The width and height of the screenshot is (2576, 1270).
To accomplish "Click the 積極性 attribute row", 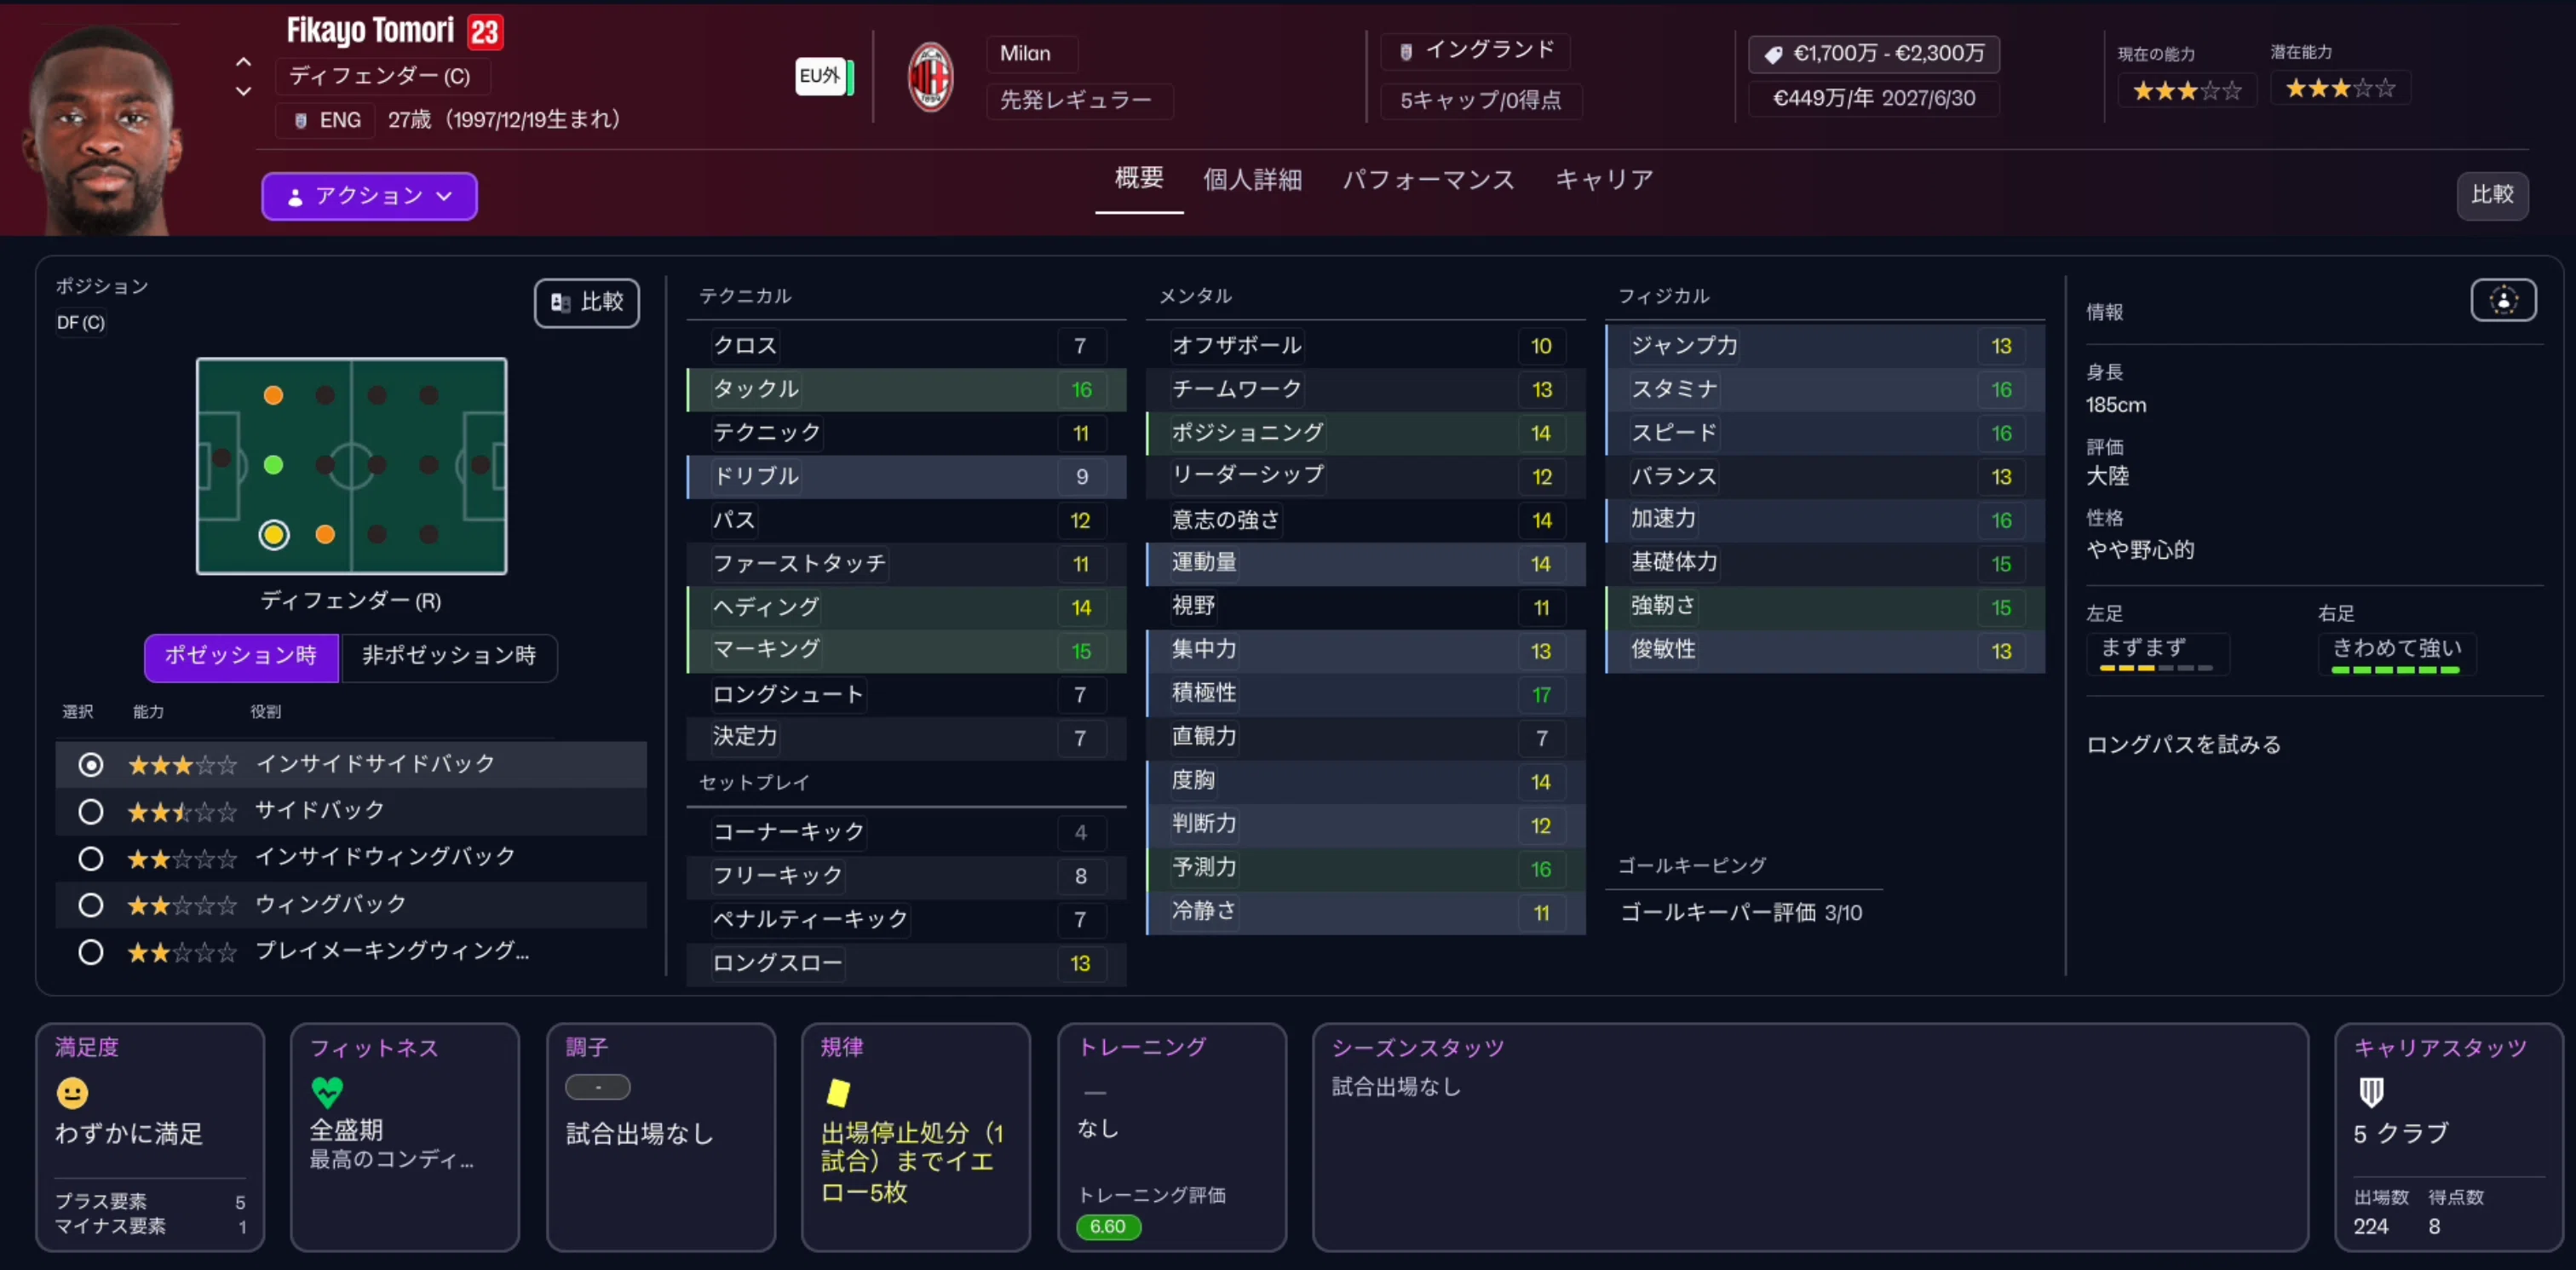I will (x=1365, y=694).
